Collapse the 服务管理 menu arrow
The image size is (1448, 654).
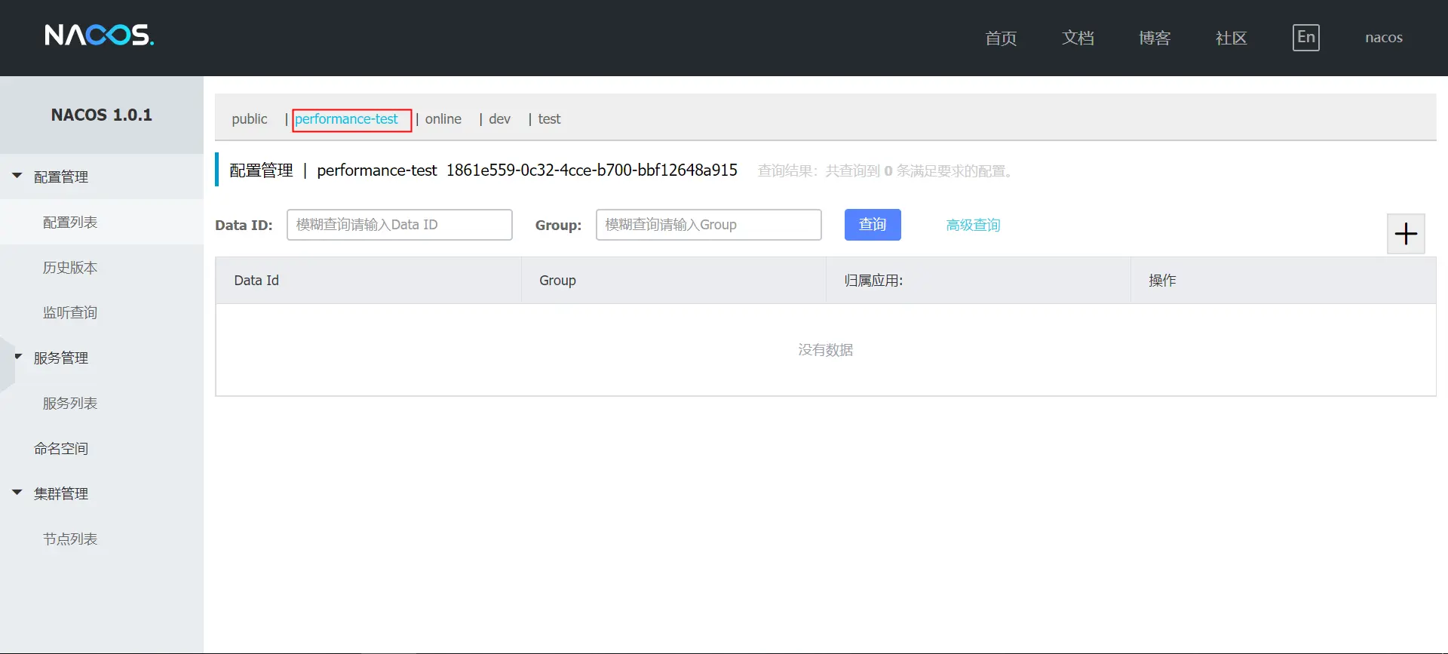click(17, 357)
